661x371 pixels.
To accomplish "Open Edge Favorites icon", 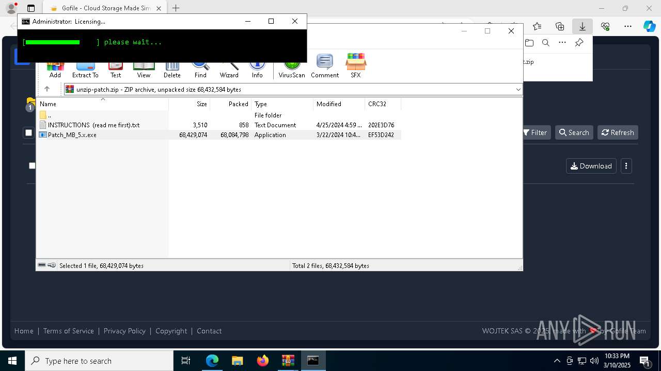I will 537,26.
